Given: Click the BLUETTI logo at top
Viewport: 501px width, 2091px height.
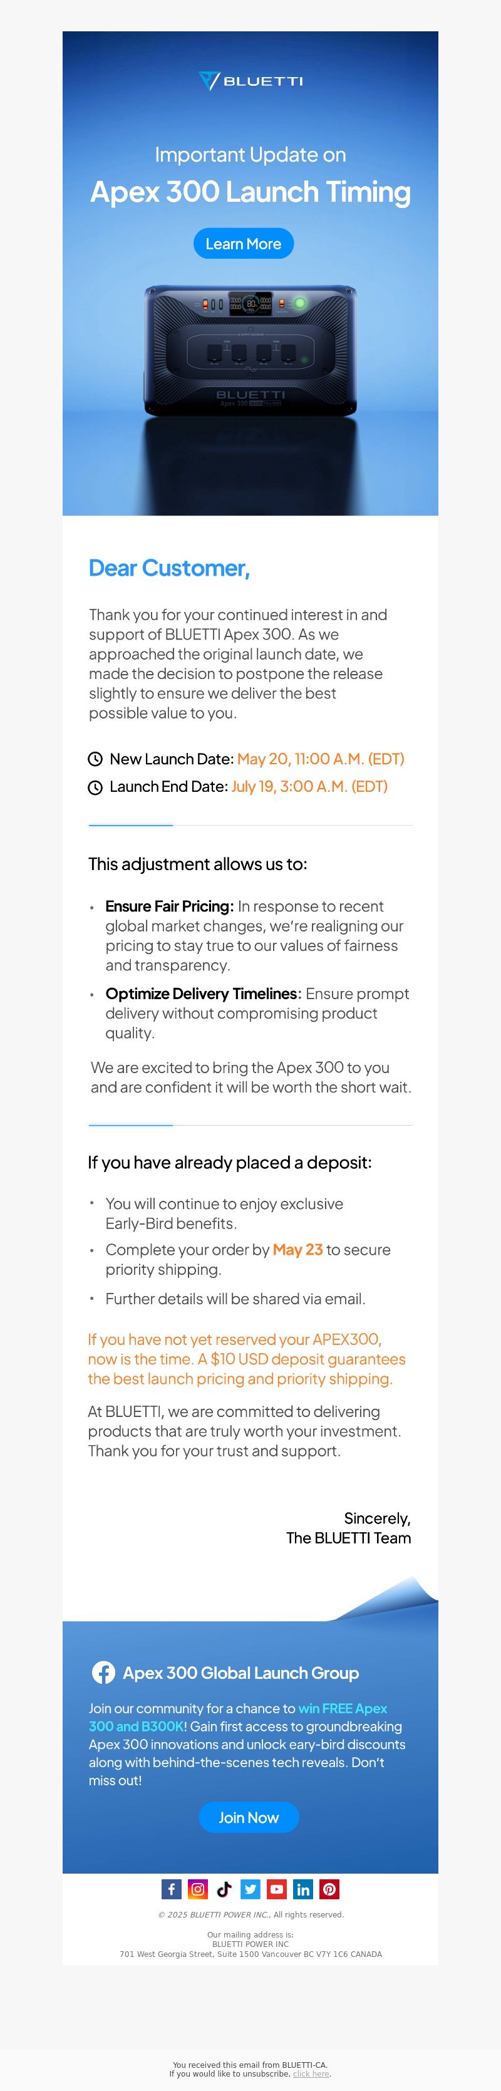Looking at the screenshot, I should pyautogui.click(x=250, y=80).
